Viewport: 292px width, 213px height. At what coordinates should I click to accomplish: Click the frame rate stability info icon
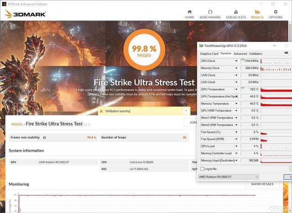pyautogui.click(x=44, y=137)
